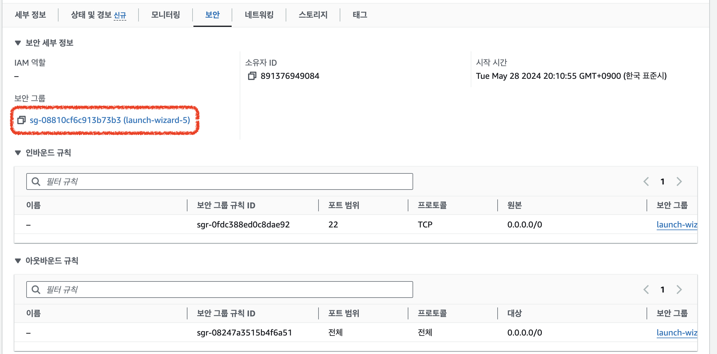This screenshot has height=354, width=717.
Task: Copy security group ID with copy icon
Action: coord(21,120)
